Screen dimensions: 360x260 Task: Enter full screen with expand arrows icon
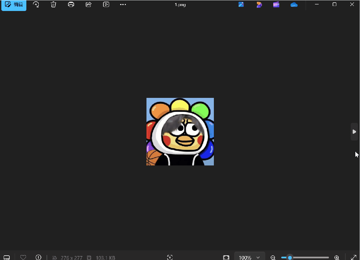[x=354, y=257]
